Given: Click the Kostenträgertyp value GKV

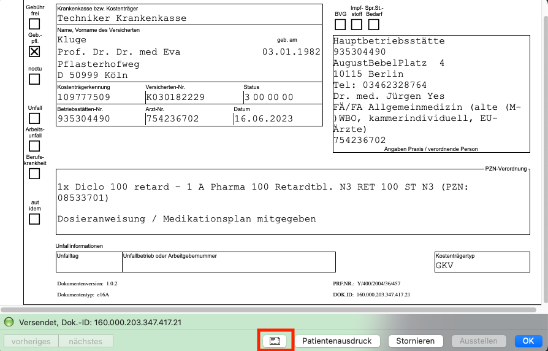Looking at the screenshot, I should pyautogui.click(x=444, y=266).
